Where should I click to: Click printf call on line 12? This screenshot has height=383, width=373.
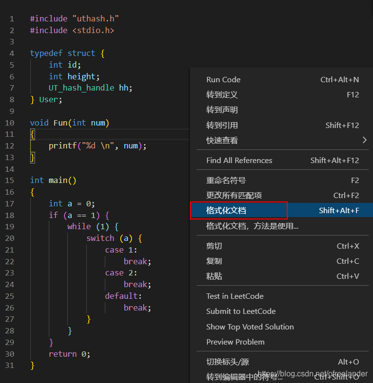tap(63, 146)
